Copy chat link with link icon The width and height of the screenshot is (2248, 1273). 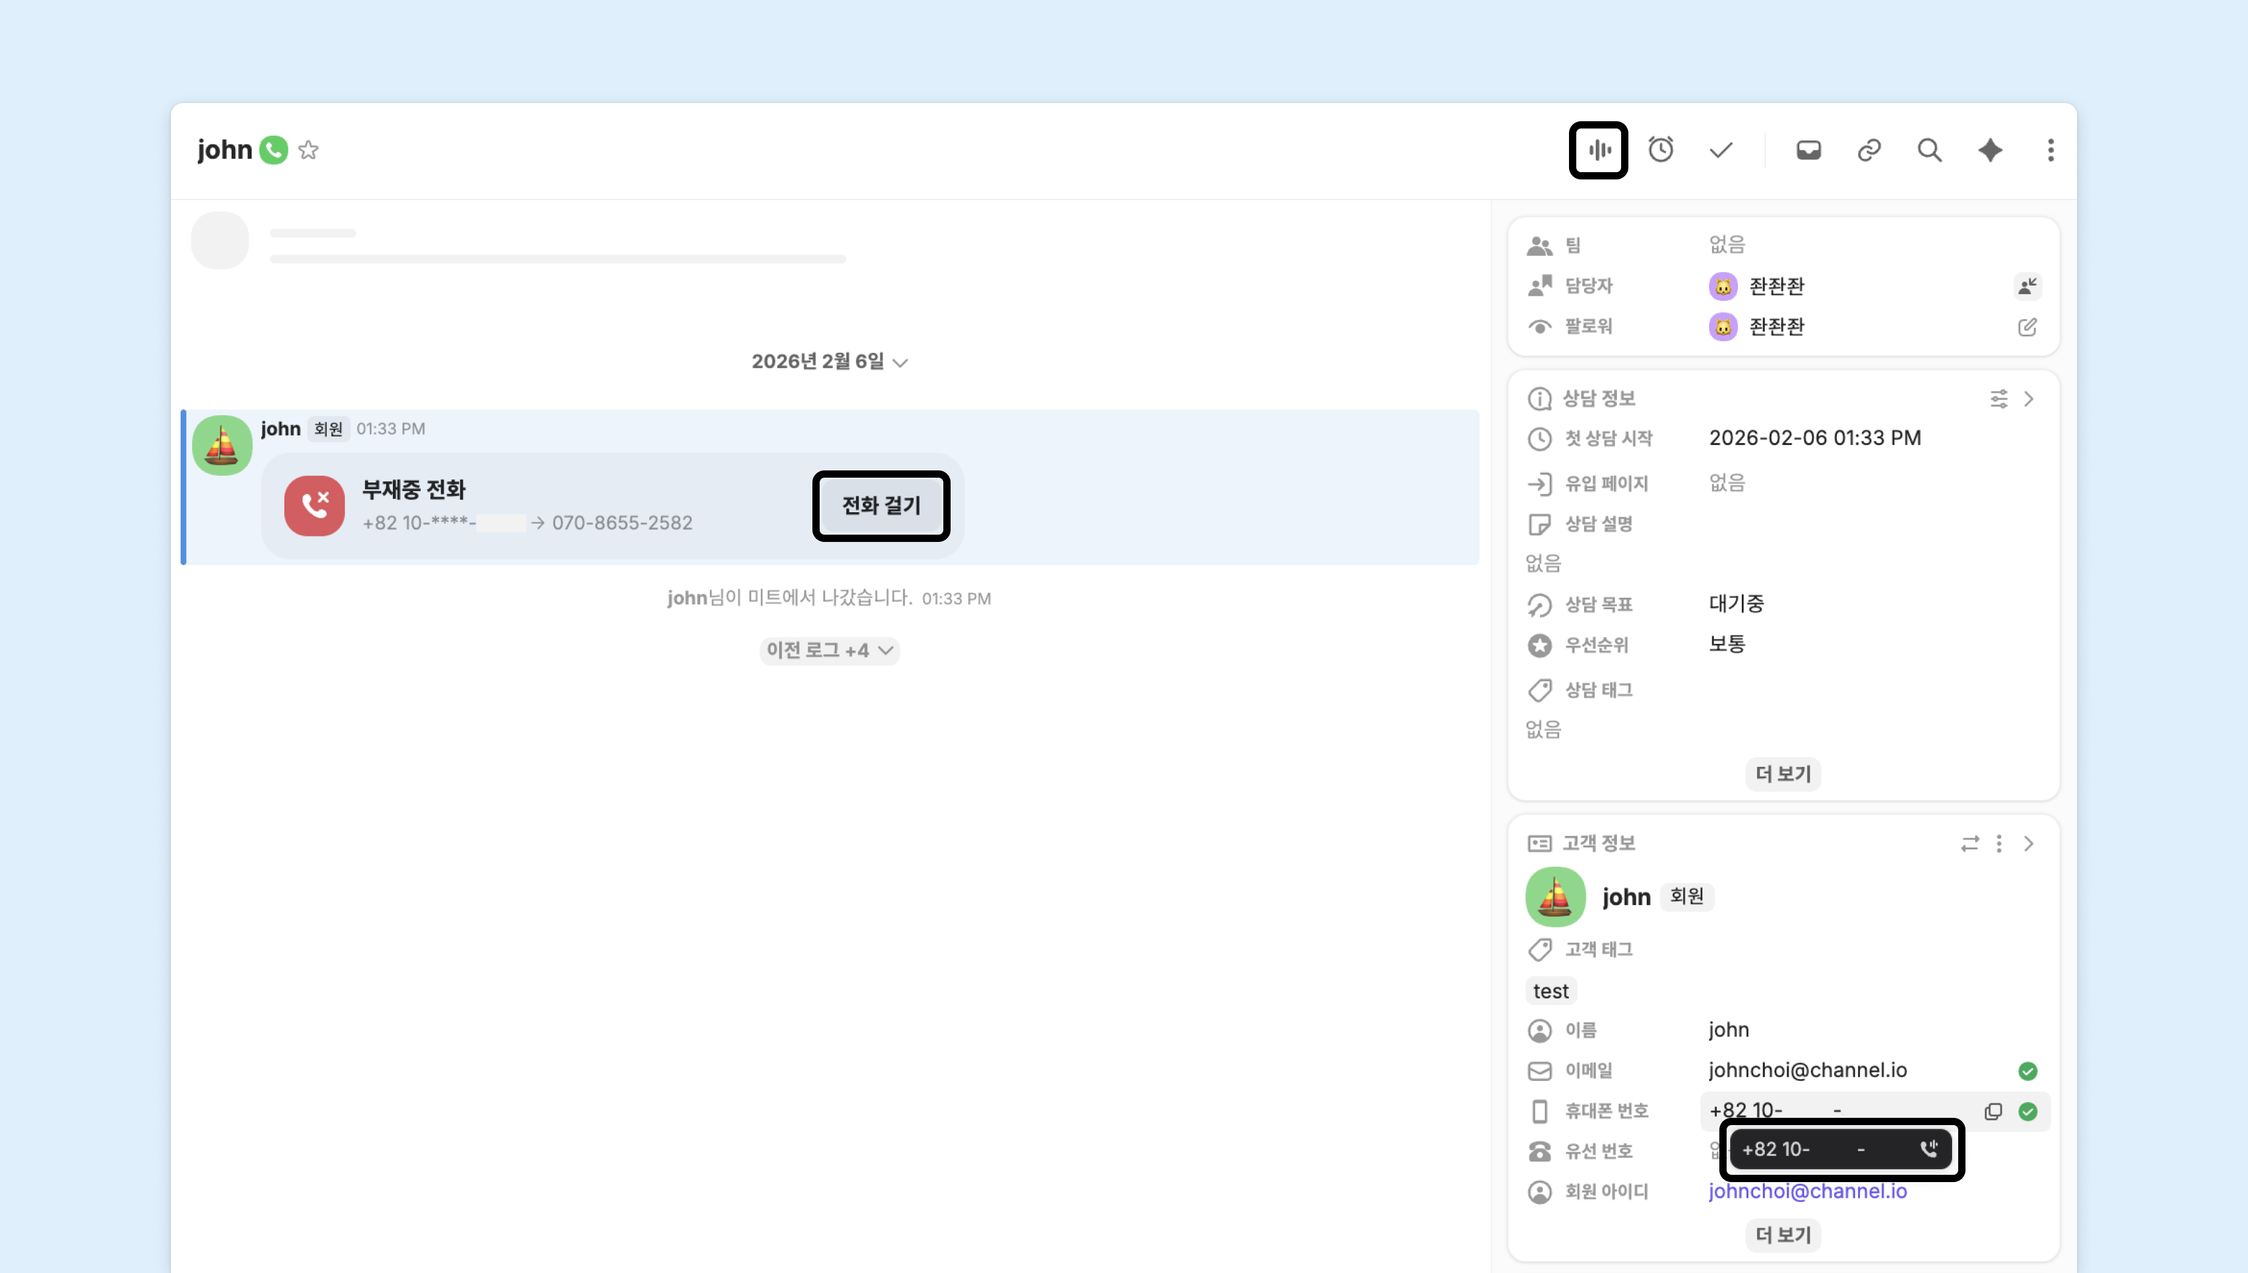(x=1868, y=150)
